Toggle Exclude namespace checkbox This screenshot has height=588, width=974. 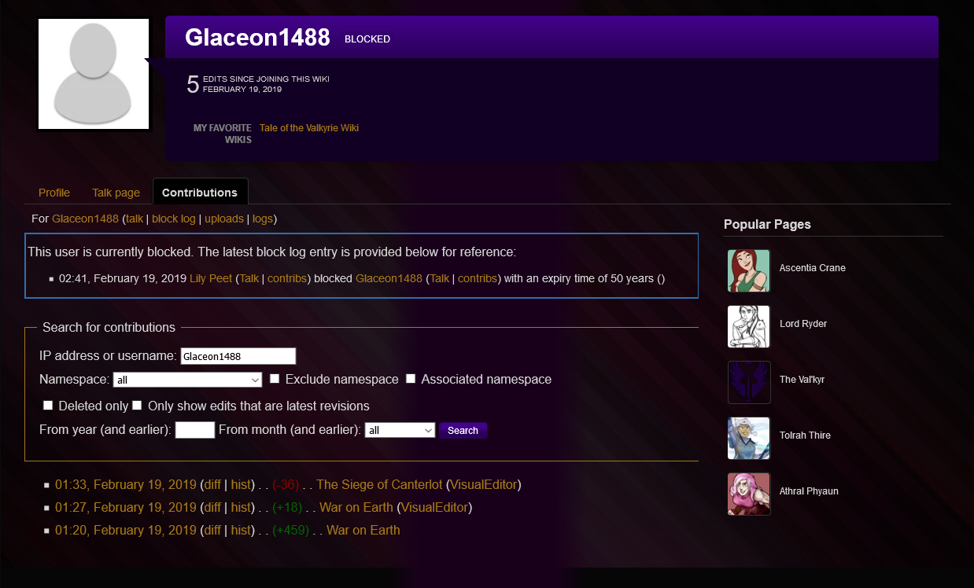pyautogui.click(x=275, y=379)
